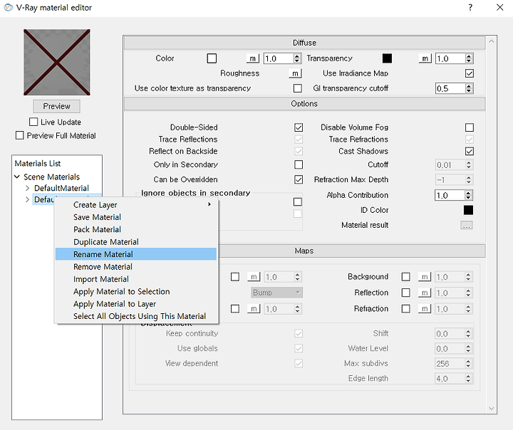
Task: Toggle Can be Overridden checkbox
Action: [x=299, y=179]
